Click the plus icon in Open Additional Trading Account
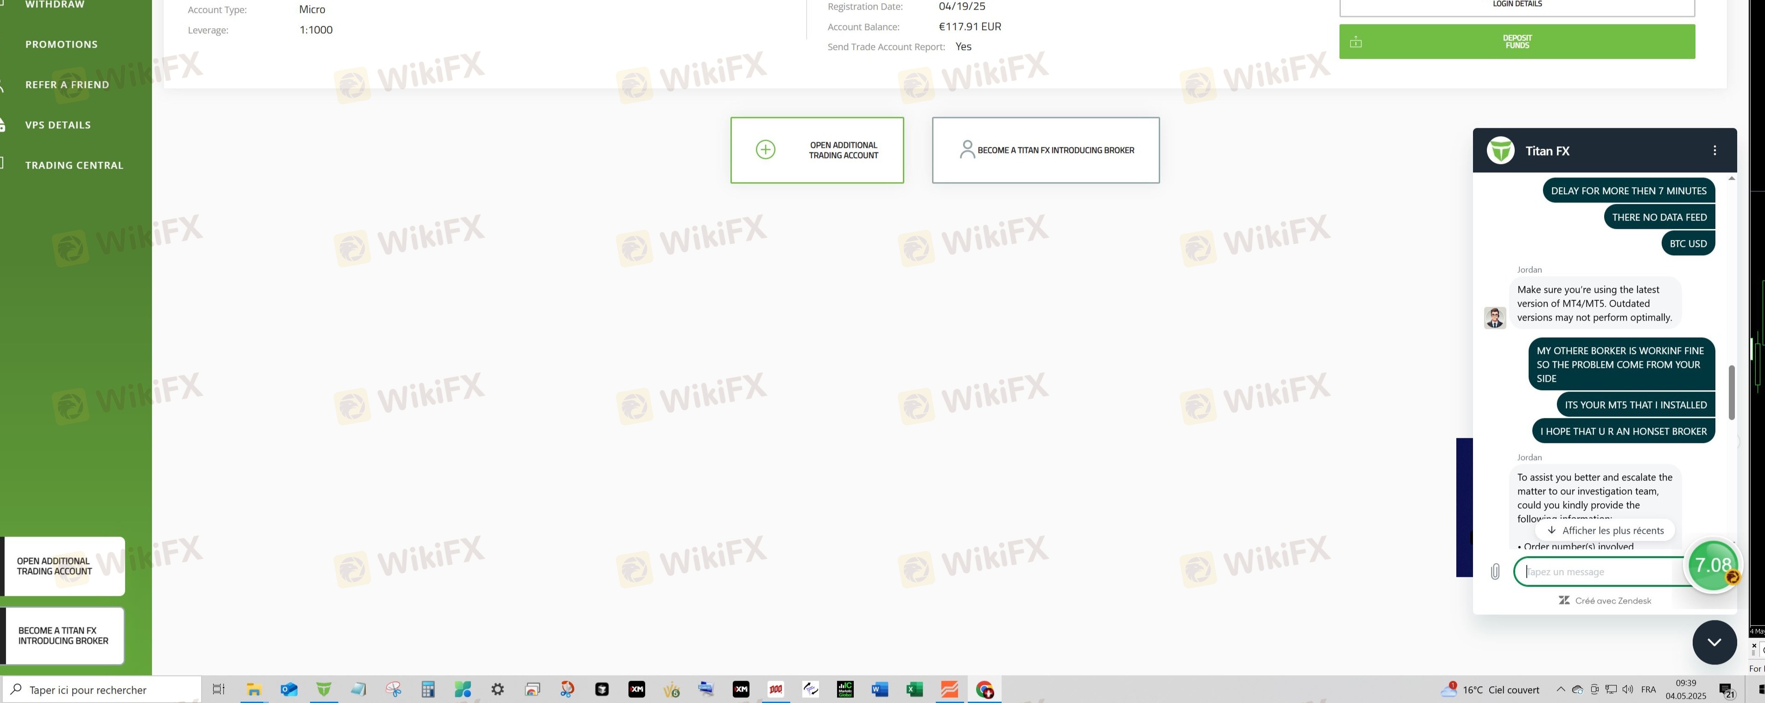This screenshot has width=1765, height=703. [765, 149]
